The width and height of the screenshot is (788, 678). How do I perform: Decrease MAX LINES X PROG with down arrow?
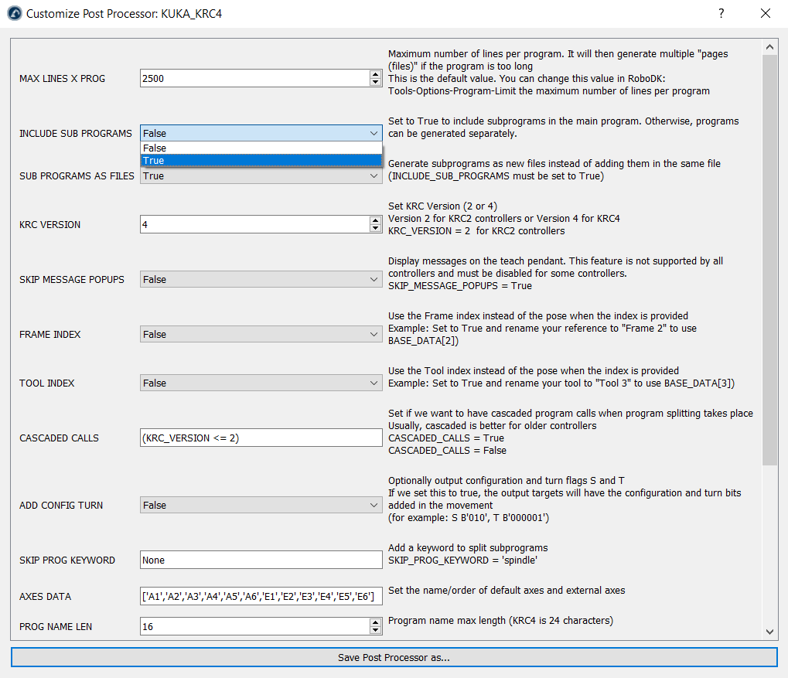(375, 82)
